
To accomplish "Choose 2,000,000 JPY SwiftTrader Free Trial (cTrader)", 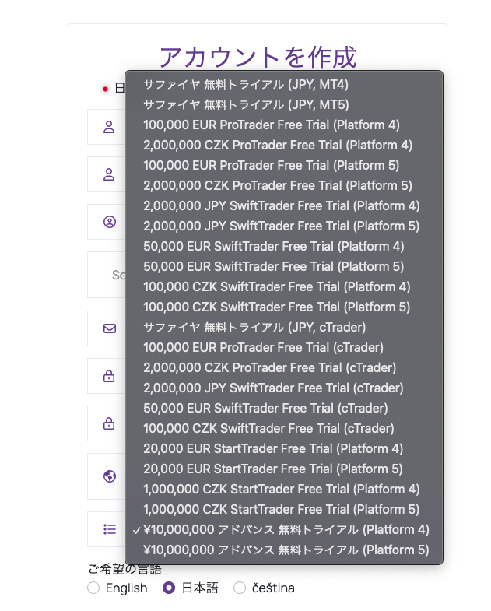I will (284, 388).
